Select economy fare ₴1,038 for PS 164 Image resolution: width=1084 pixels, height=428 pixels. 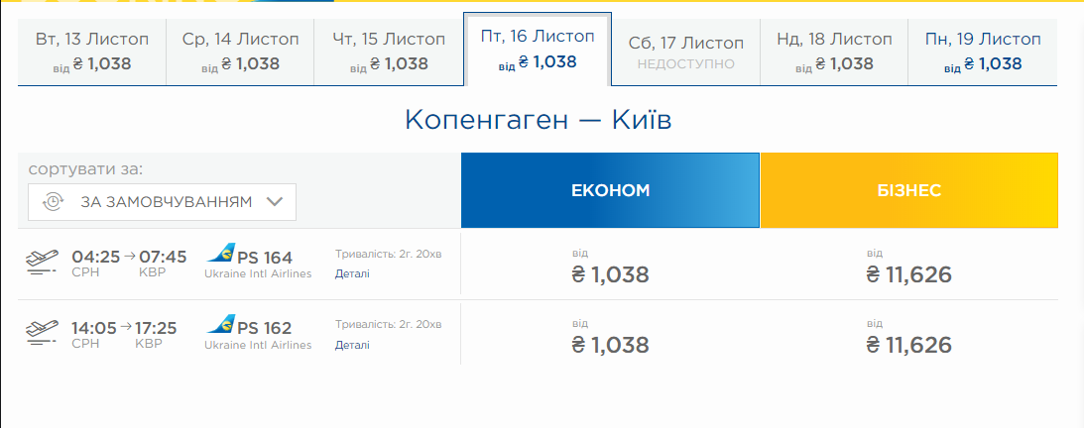pos(610,273)
